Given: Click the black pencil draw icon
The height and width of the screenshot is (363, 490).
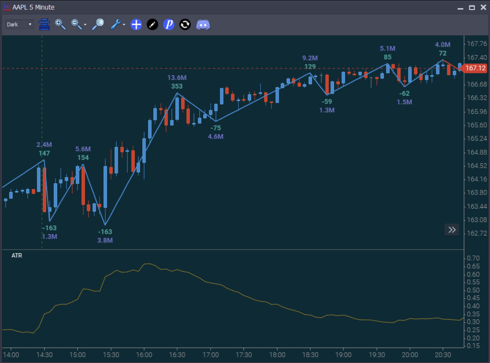Looking at the screenshot, I should [153, 25].
